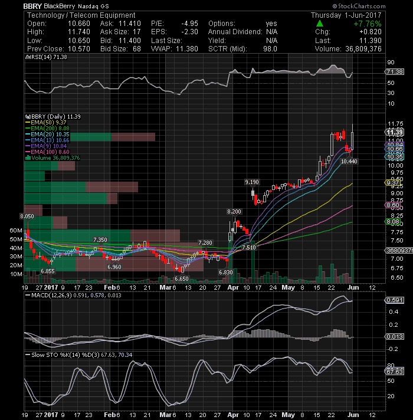Image resolution: width=413 pixels, height=420 pixels.
Task: Click the 0.013 histogram axis tag
Action: pos(394,336)
